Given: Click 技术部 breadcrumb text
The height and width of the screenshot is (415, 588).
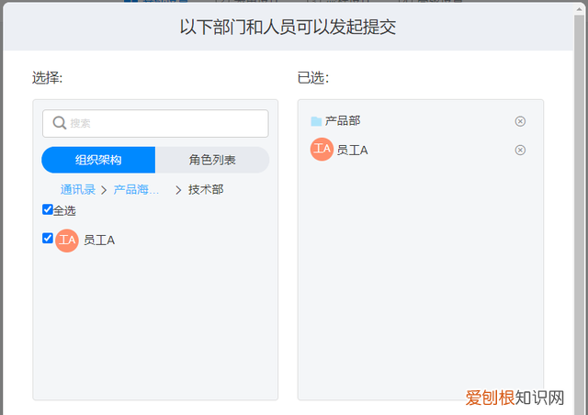Looking at the screenshot, I should [206, 189].
